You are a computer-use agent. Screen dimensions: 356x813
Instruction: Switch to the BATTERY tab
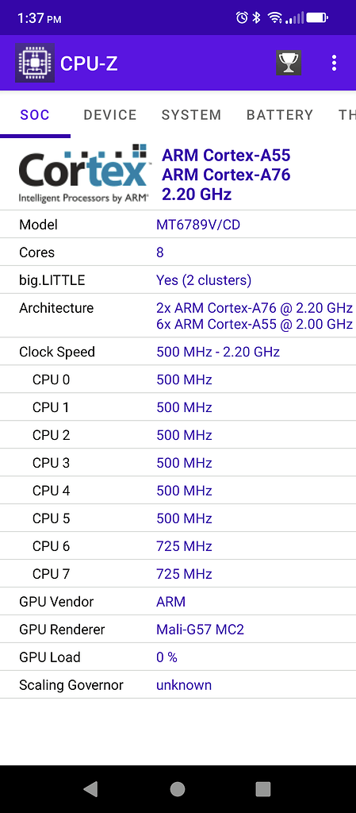coord(280,114)
